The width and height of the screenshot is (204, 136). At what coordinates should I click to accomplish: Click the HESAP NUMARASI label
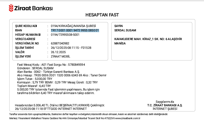[x=28, y=35]
